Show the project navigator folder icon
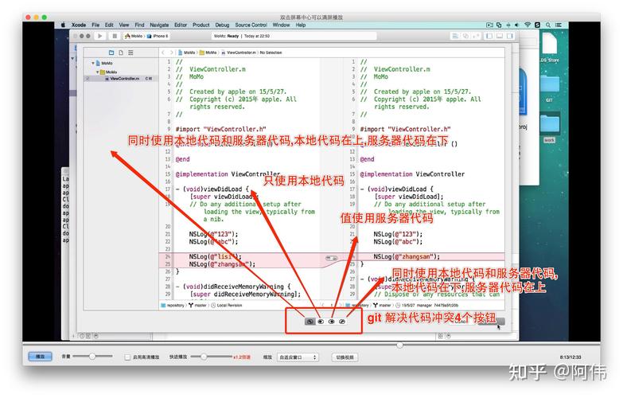Image resolution: width=623 pixels, height=398 pixels. pyautogui.click(x=111, y=53)
